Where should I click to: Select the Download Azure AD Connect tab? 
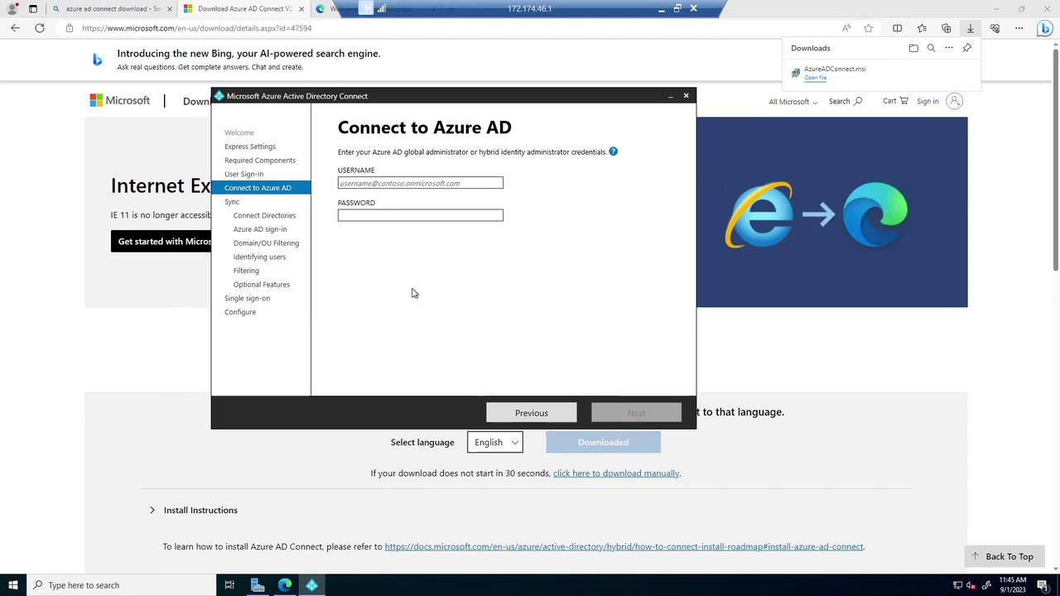(242, 9)
